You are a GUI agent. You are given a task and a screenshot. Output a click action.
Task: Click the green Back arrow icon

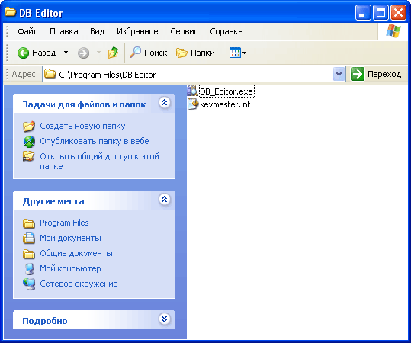tap(23, 53)
